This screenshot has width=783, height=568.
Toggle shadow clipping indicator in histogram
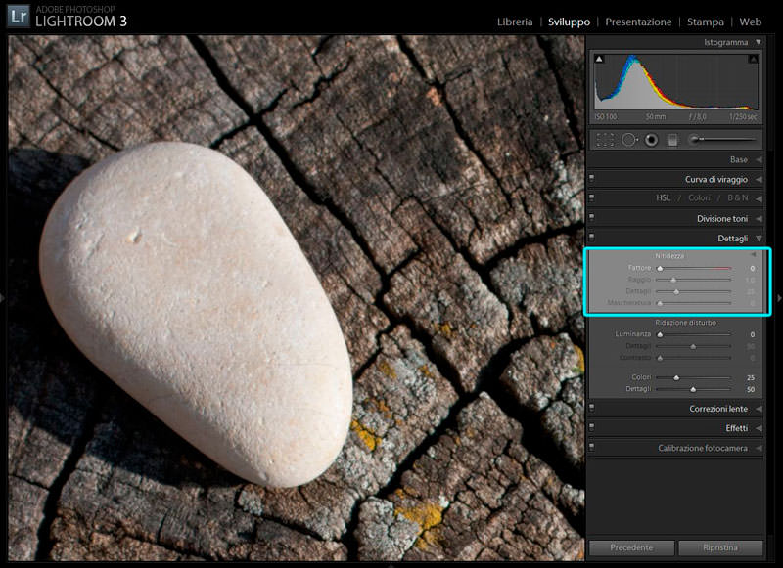[x=599, y=60]
